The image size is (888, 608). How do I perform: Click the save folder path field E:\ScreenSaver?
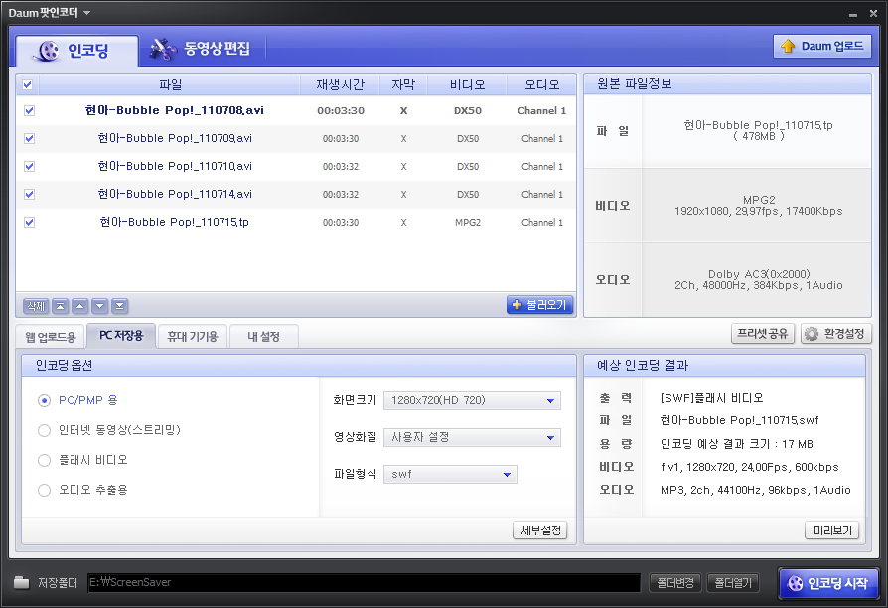click(365, 582)
